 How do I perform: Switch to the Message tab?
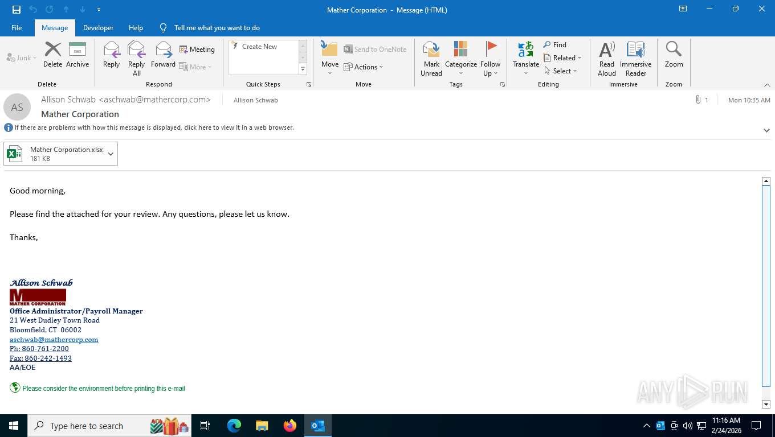pyautogui.click(x=55, y=27)
